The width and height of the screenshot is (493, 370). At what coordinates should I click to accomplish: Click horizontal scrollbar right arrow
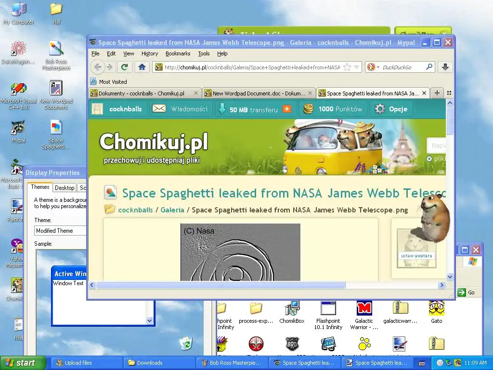point(442,285)
